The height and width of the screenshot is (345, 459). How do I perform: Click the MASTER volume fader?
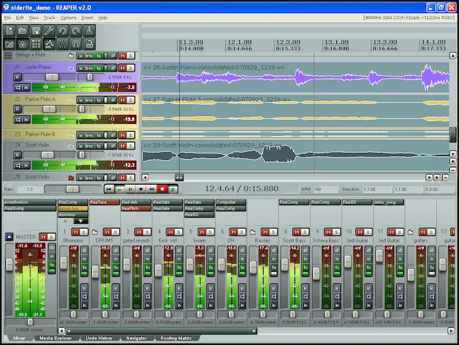[9, 265]
